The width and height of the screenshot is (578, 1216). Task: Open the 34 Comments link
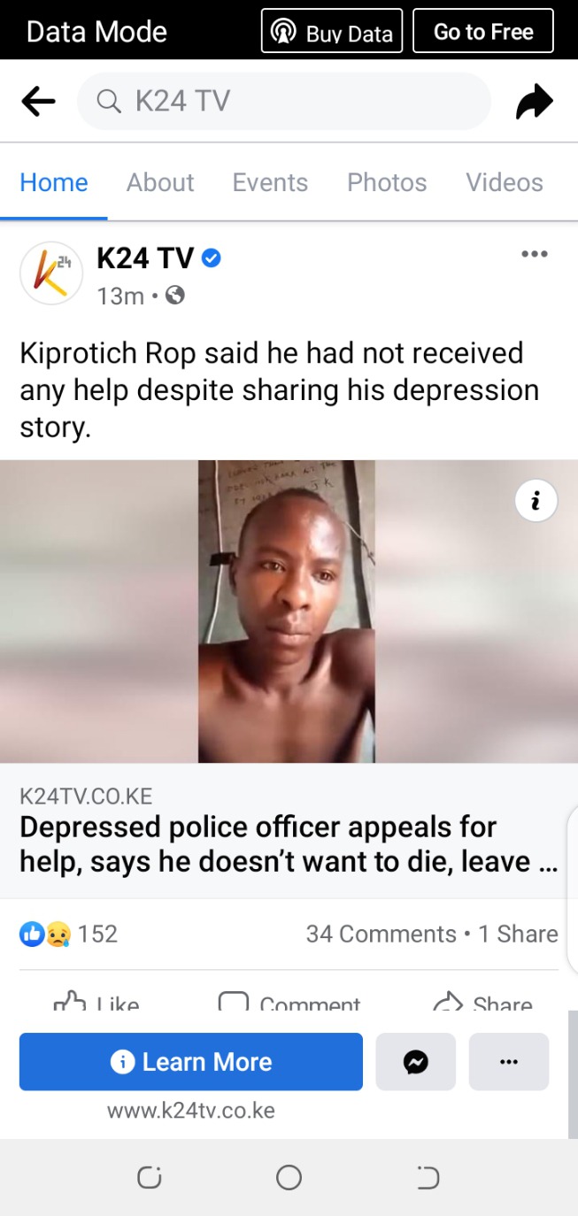tap(381, 934)
